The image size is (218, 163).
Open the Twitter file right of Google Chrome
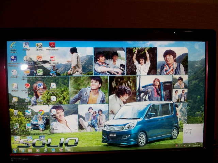coord(53,114)
